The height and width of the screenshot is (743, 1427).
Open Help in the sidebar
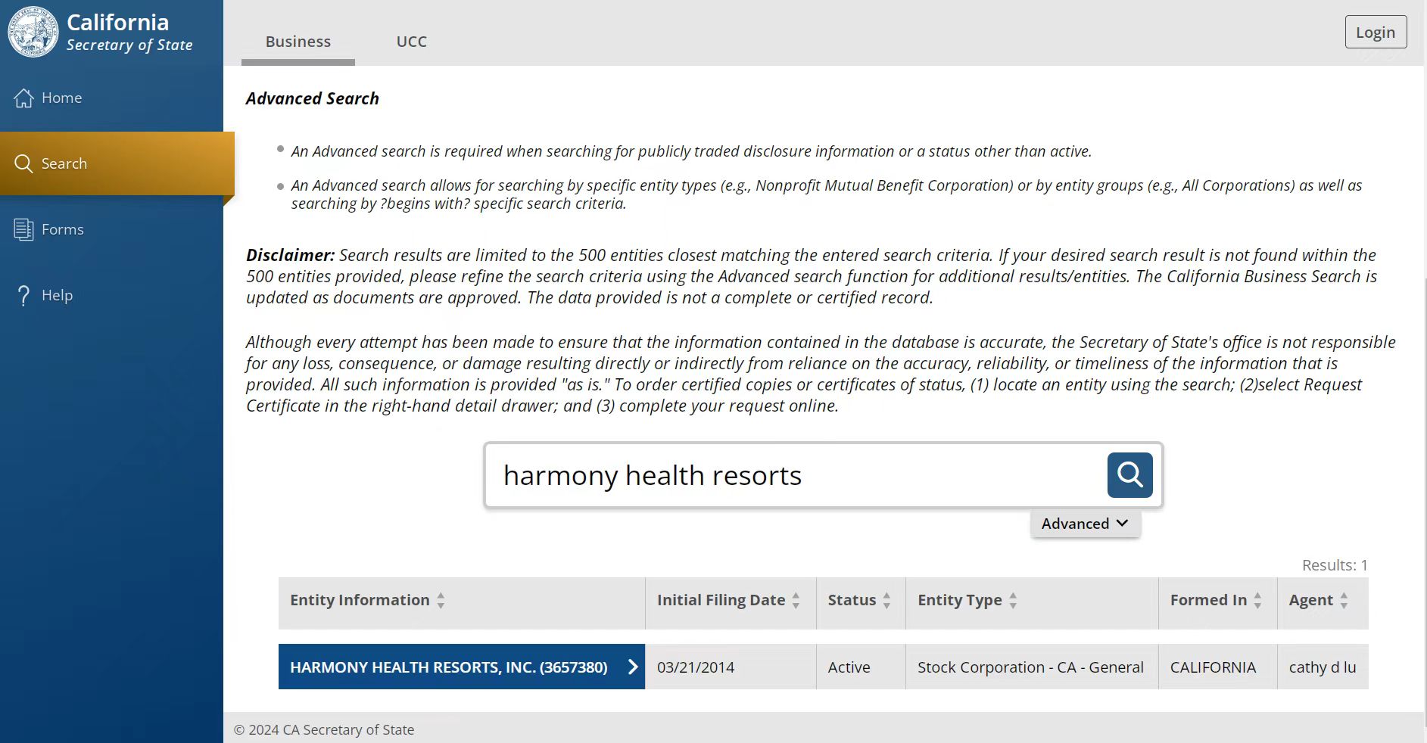pyautogui.click(x=111, y=295)
